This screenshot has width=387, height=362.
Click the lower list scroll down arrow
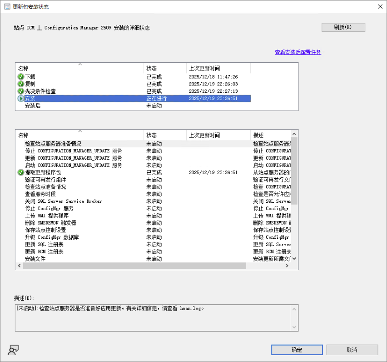[294, 259]
